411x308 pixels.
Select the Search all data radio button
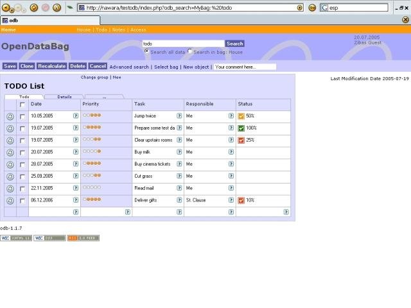point(147,51)
